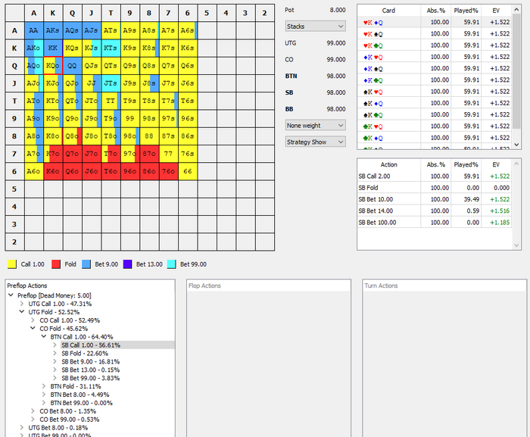
Task: Collapse Preflop Dead Money root node
Action: point(11,295)
